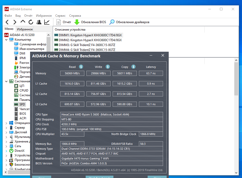The width and height of the screenshot is (242, 178).
Task: Go forward with the right arrow toolbar icon
Action: point(15,22)
